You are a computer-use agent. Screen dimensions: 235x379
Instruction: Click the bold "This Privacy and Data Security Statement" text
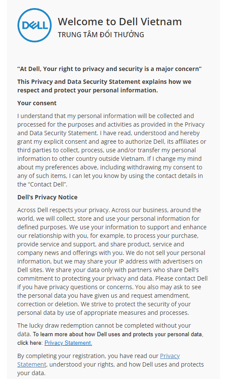pyautogui.click(x=78, y=82)
